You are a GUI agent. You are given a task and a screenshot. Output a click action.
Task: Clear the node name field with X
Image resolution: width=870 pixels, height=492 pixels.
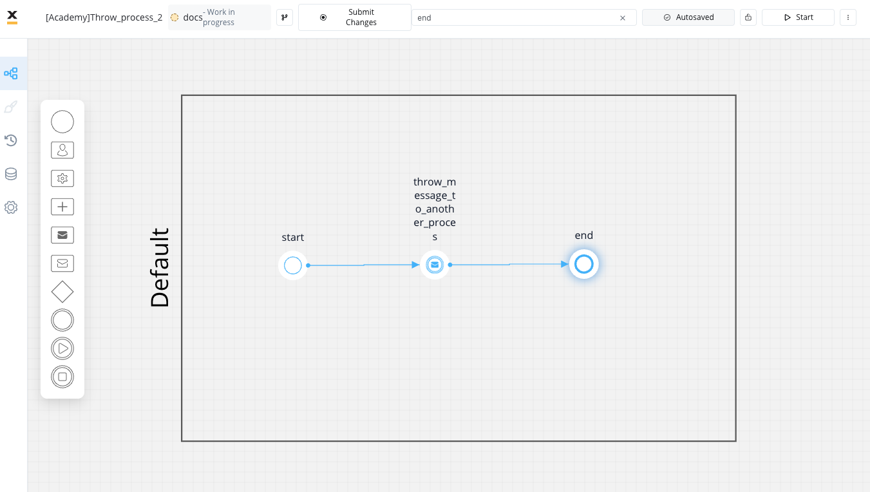[623, 18]
